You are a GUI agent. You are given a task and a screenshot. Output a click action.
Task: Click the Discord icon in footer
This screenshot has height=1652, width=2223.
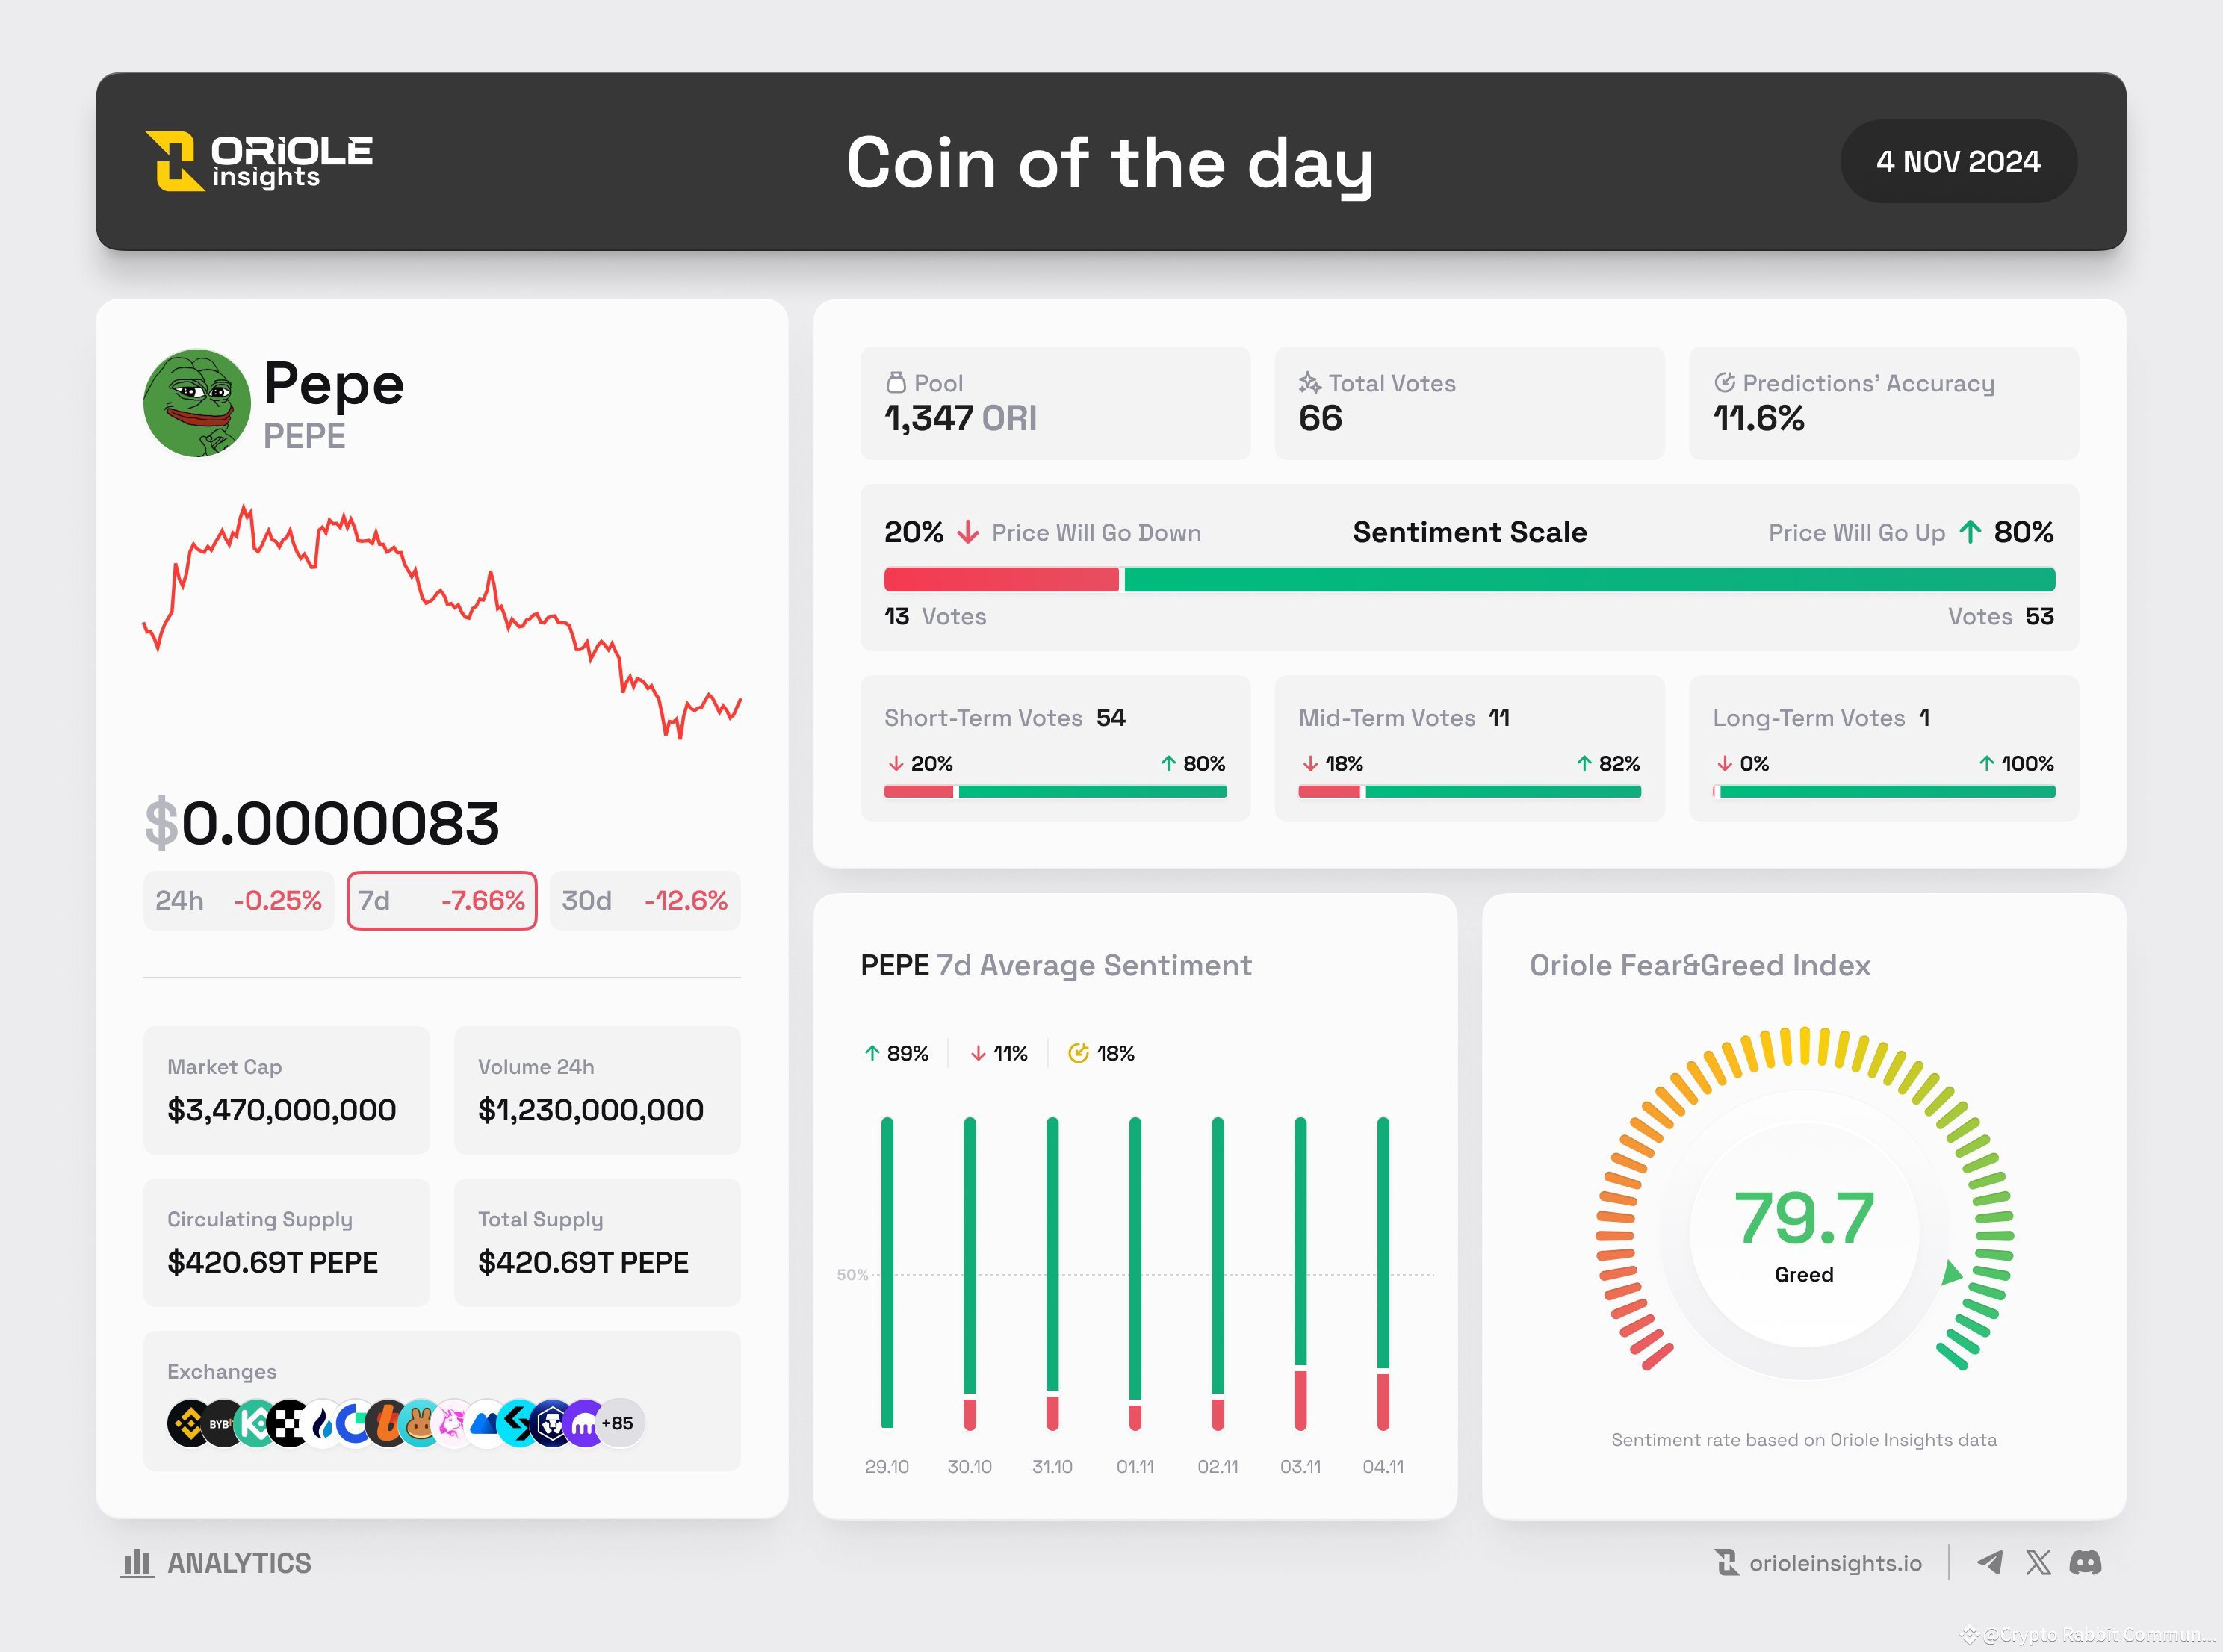2085,1562
